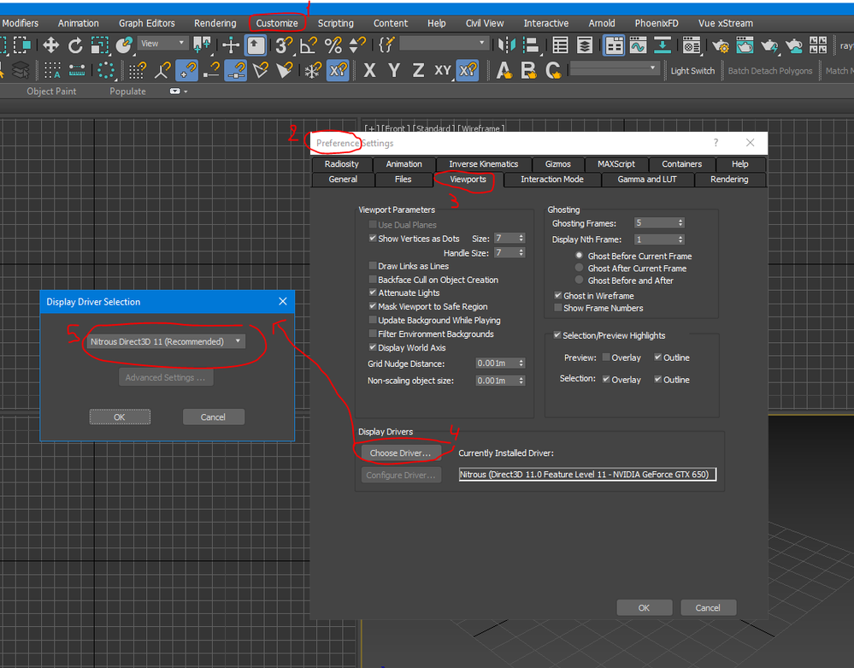Enable Draw Links as Lines checkbox
Viewport: 854px width, 668px height.
373,266
